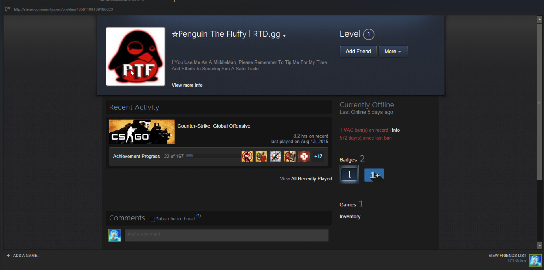Click the rifle crosshair achievement icon
The width and height of the screenshot is (544, 270).
pos(275,156)
